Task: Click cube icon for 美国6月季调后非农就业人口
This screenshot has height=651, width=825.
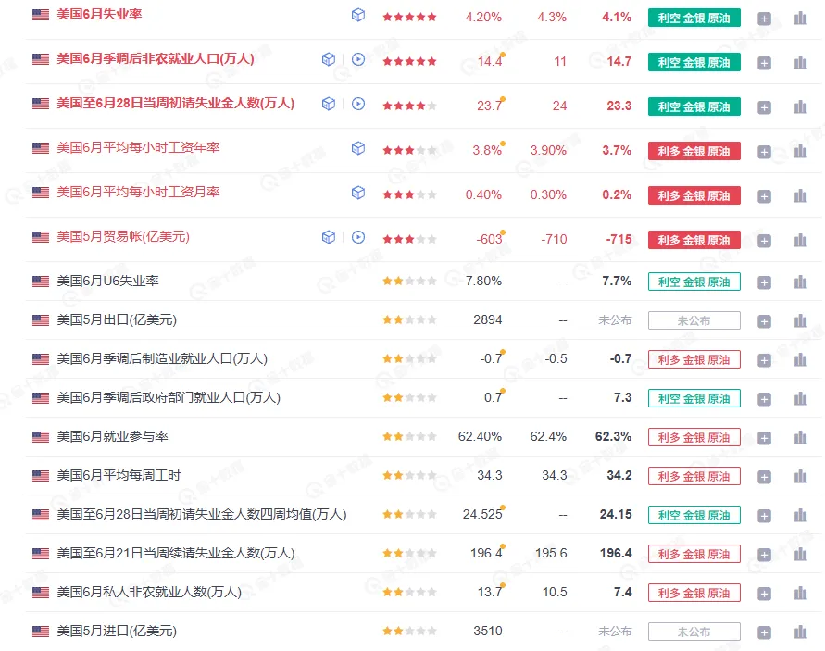Action: 329,59
